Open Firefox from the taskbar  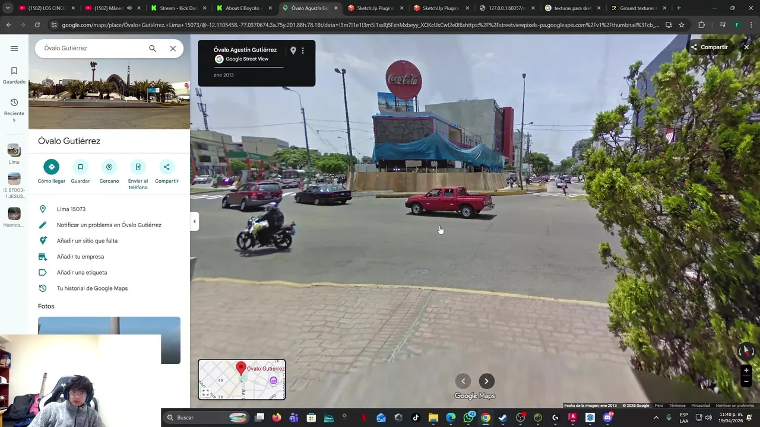(x=277, y=418)
